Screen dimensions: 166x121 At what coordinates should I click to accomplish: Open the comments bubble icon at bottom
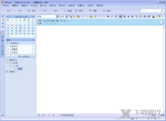[x=49, y=115]
